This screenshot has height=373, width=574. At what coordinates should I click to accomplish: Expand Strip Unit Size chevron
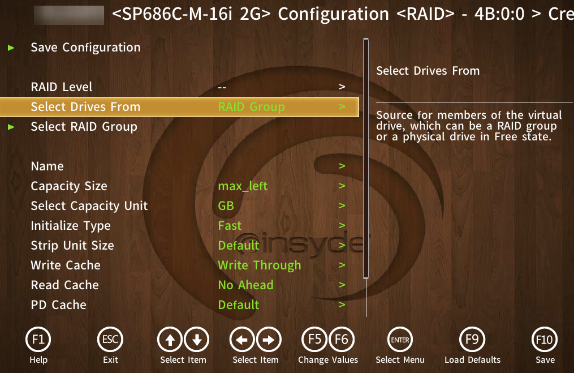(x=342, y=245)
